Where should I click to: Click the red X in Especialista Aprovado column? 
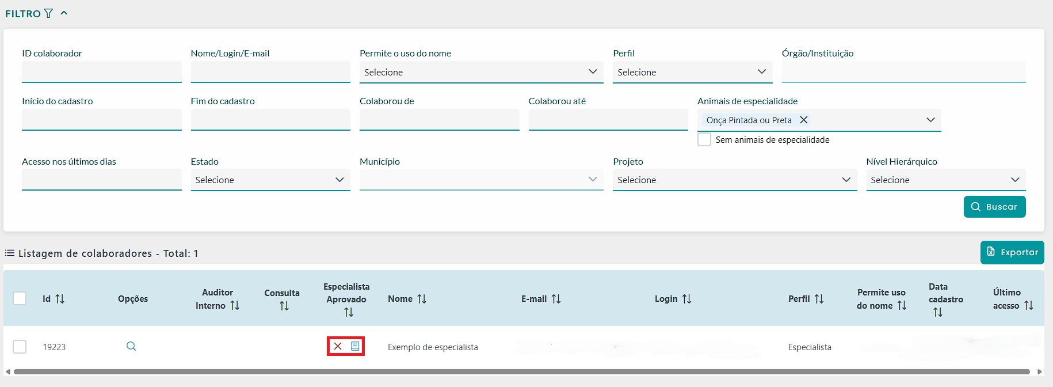(338, 346)
